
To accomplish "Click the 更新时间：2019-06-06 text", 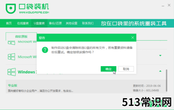I will (x=147, y=86).
